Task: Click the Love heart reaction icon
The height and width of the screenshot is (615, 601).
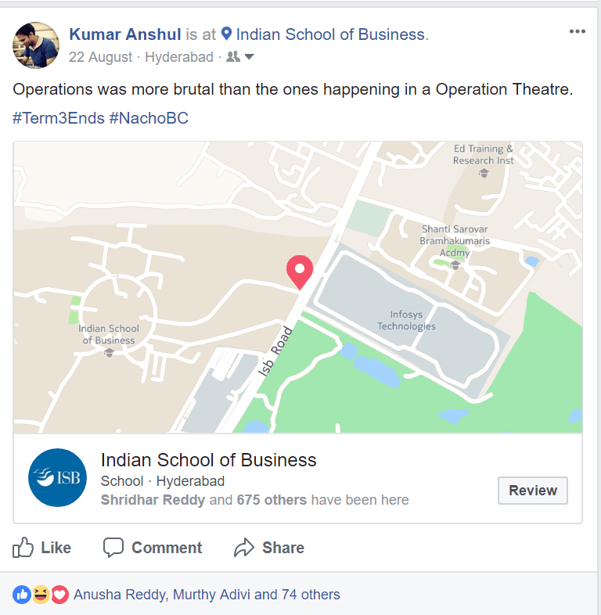Action: [x=59, y=595]
